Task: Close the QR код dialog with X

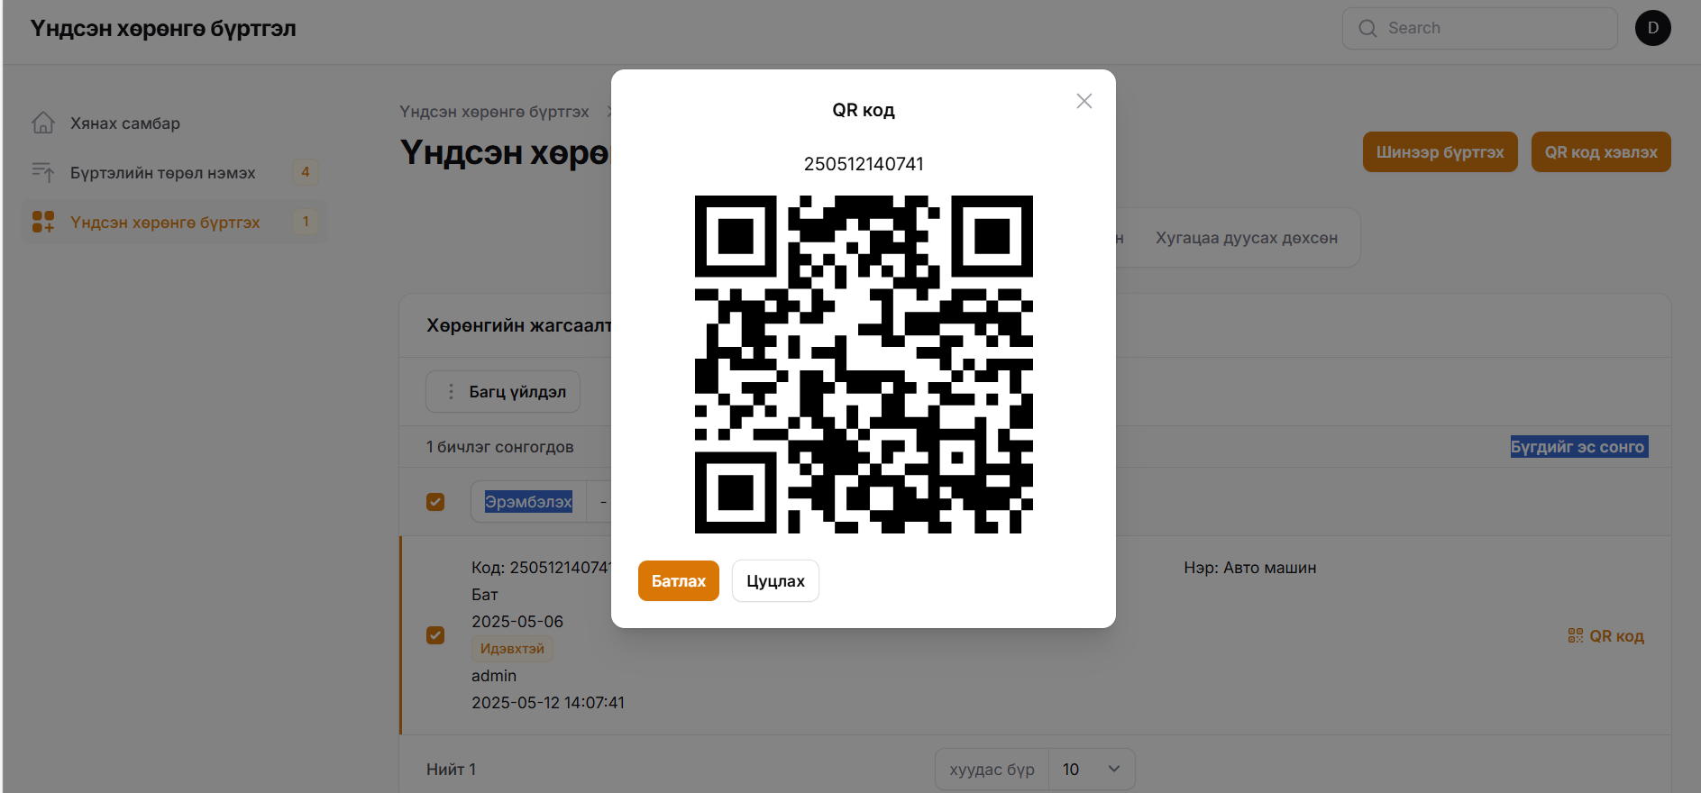Action: [1084, 101]
